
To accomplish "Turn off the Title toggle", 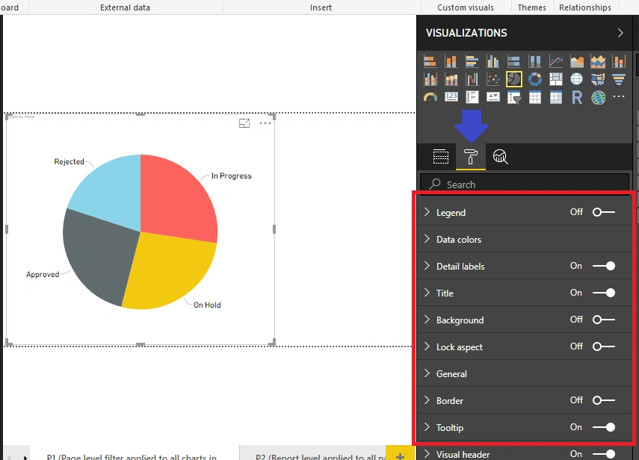I will (604, 293).
